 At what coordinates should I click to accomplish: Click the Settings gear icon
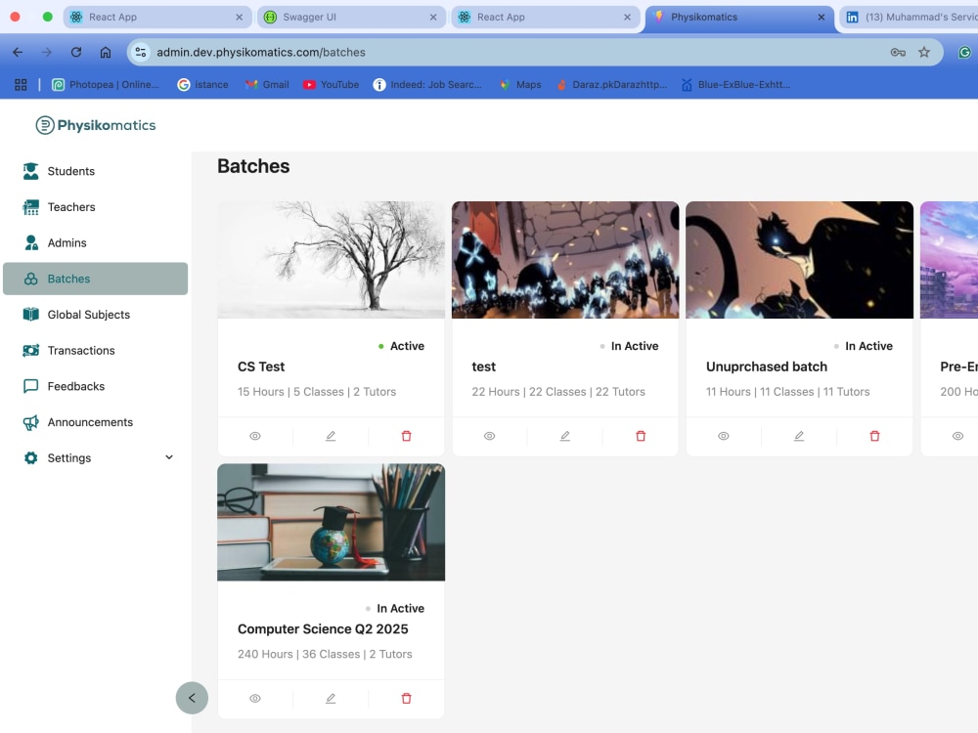click(30, 458)
